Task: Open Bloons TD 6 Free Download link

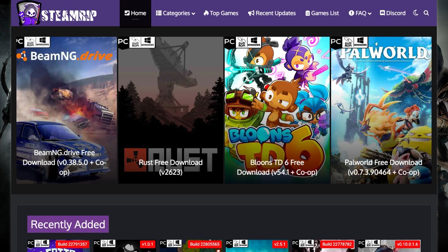Action: (x=277, y=167)
